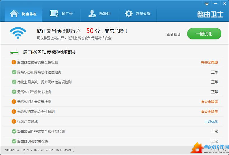Image resolution: width=229 pixels, height=155 pixels.
Task: Select 优化上网参数，提升网络性能项检测 text
Action: (44, 82)
